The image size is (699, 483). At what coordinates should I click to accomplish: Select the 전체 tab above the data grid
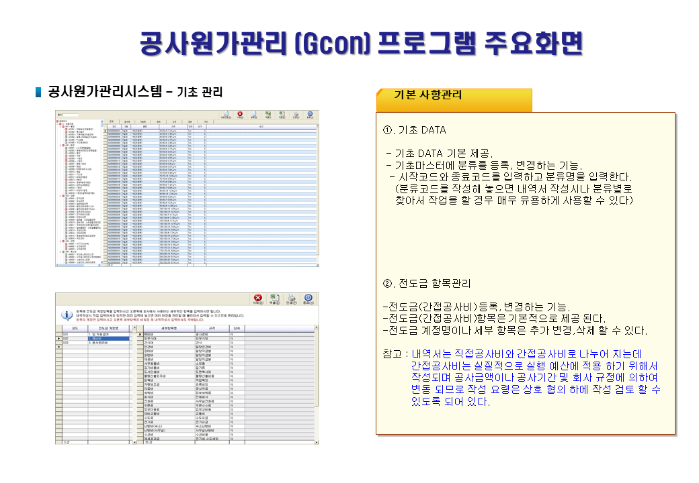click(111, 121)
